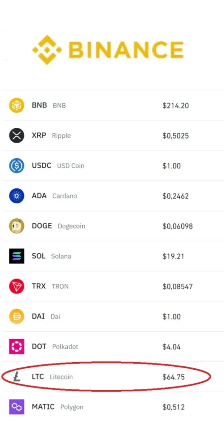Click the Ripple name label
This screenshot has height=421, width=224.
[61, 136]
